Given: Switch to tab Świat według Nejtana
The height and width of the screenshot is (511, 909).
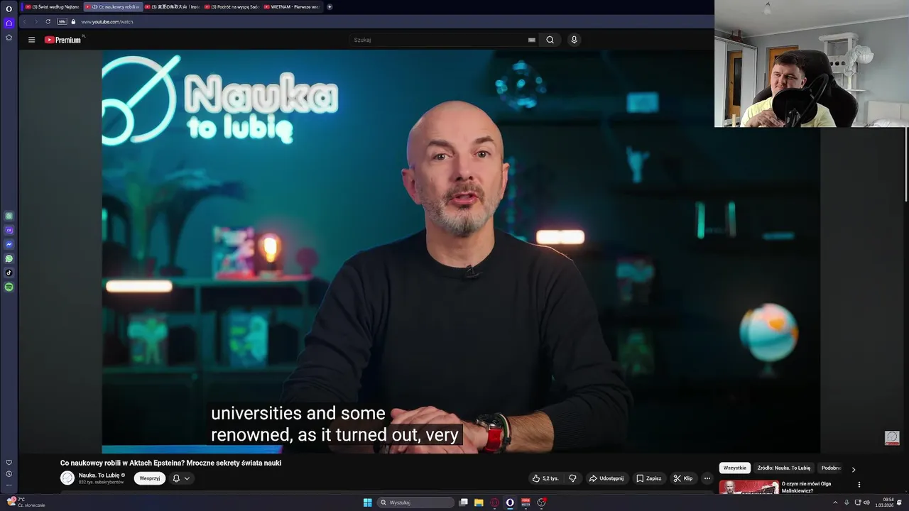Looking at the screenshot, I should coord(52,6).
